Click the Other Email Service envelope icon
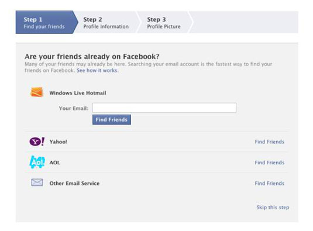 (x=37, y=182)
